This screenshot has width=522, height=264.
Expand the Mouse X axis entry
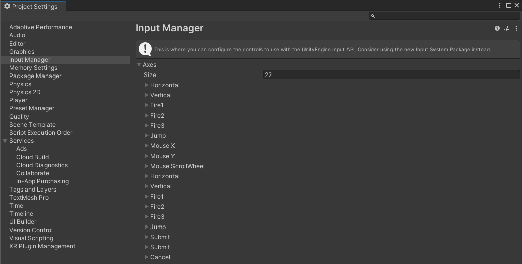147,146
